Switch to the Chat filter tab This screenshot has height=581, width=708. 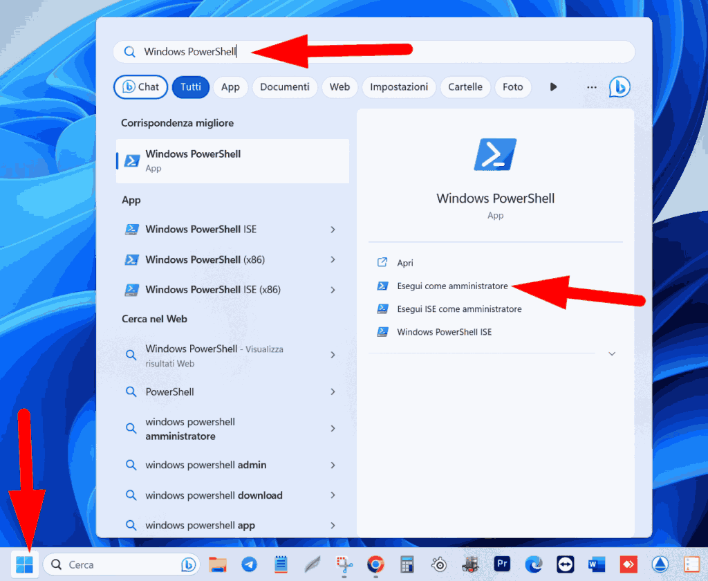[140, 86]
